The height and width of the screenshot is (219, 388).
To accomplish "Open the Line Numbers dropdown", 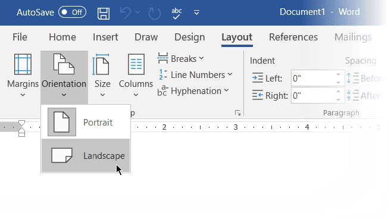I will click(x=230, y=74).
